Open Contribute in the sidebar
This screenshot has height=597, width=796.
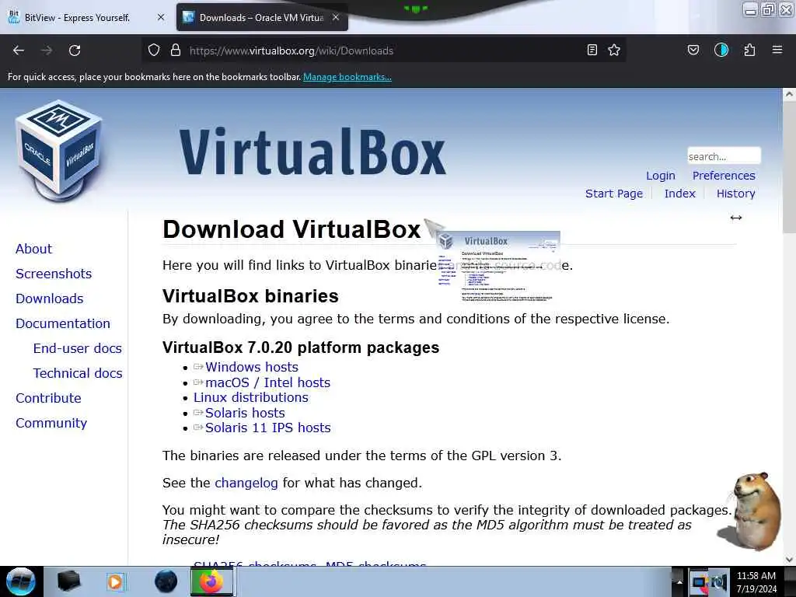click(x=48, y=398)
